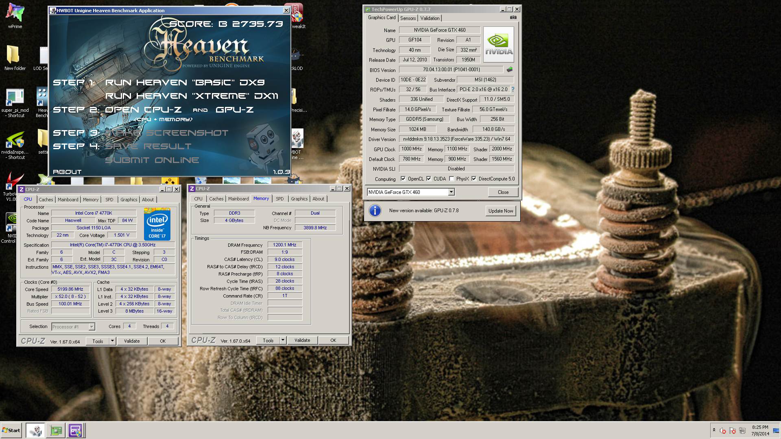Click the Heaven Benchmark window title icon

[53, 11]
